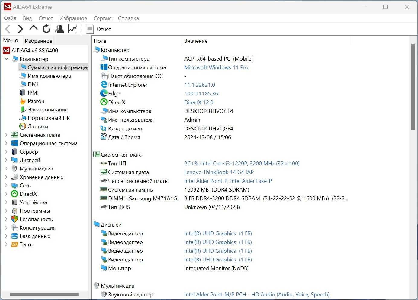
Task: Click the Тесты icon in tree
Action: (14, 245)
